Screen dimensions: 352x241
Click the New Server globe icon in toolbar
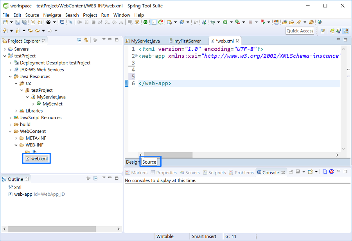point(169,22)
